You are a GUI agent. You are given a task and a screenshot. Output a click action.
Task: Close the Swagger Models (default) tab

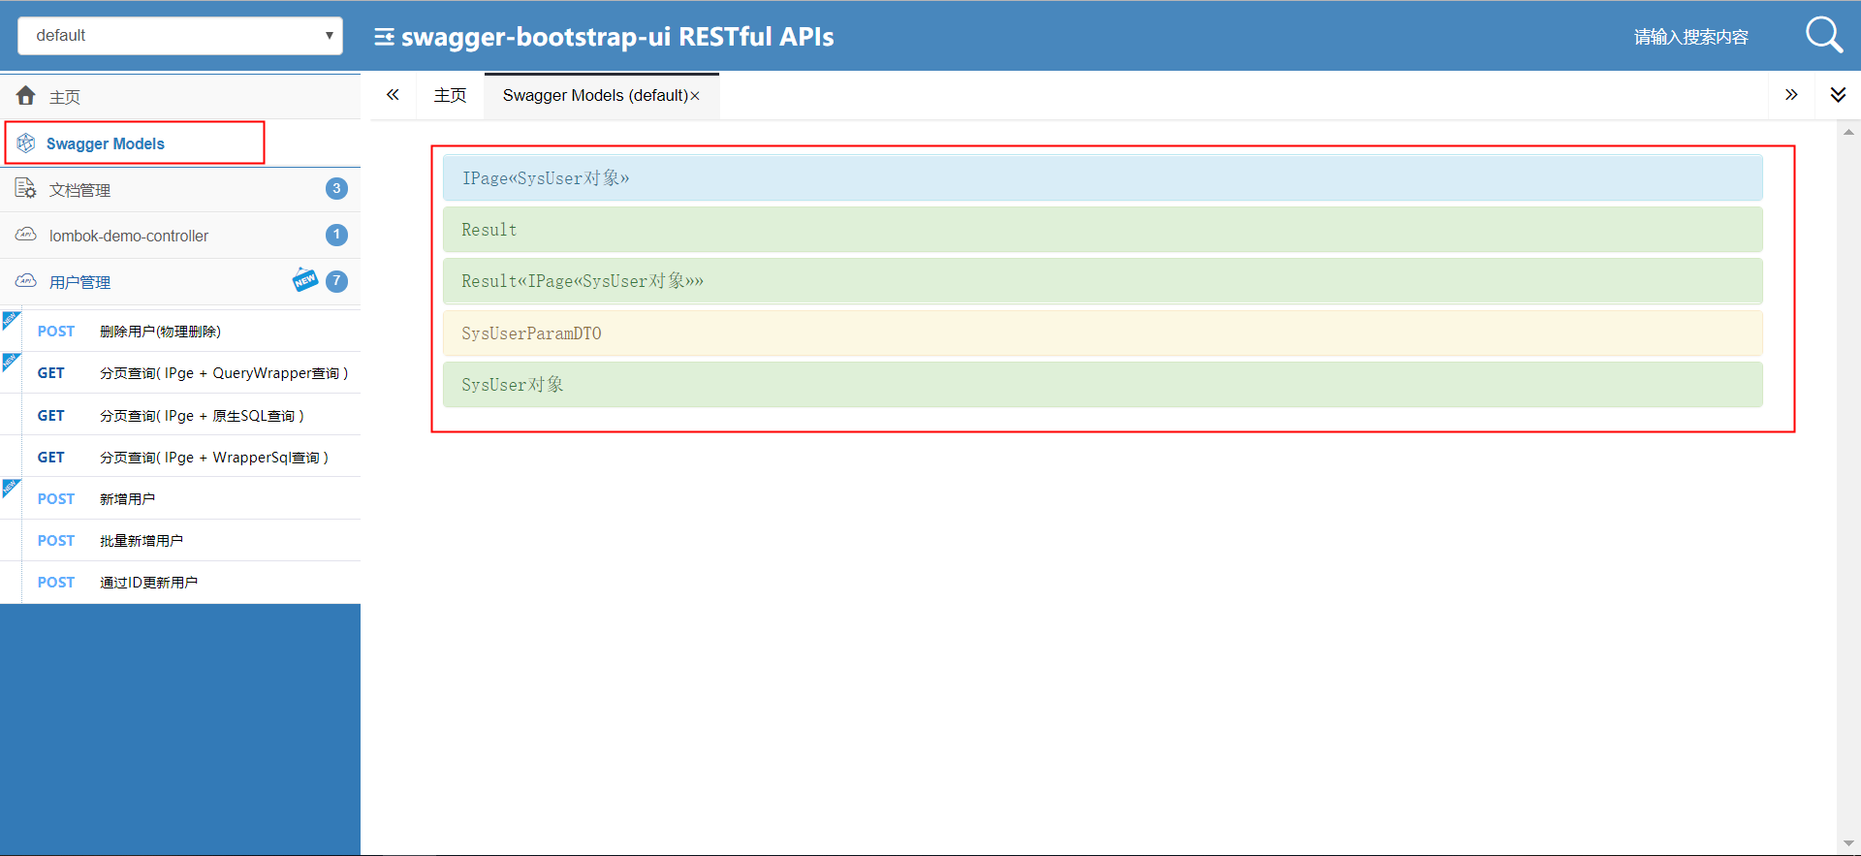(x=695, y=96)
